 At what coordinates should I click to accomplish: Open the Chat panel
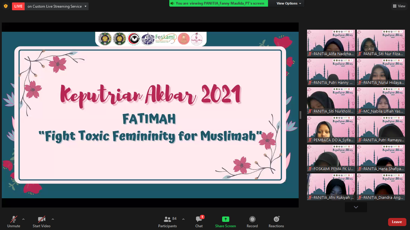(x=199, y=219)
